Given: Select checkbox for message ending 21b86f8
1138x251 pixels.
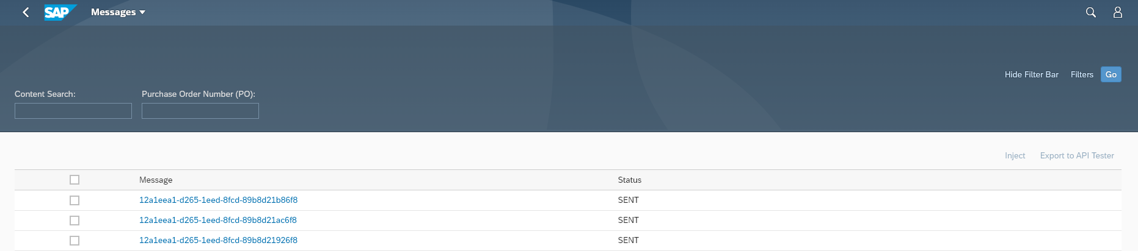Looking at the screenshot, I should [x=75, y=200].
